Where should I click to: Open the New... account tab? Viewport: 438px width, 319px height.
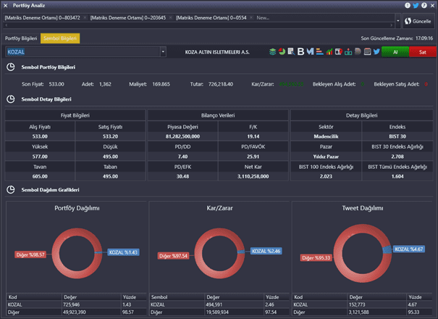point(263,17)
